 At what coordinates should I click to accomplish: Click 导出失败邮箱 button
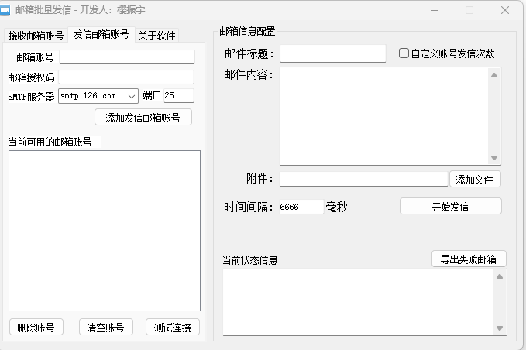point(469,259)
